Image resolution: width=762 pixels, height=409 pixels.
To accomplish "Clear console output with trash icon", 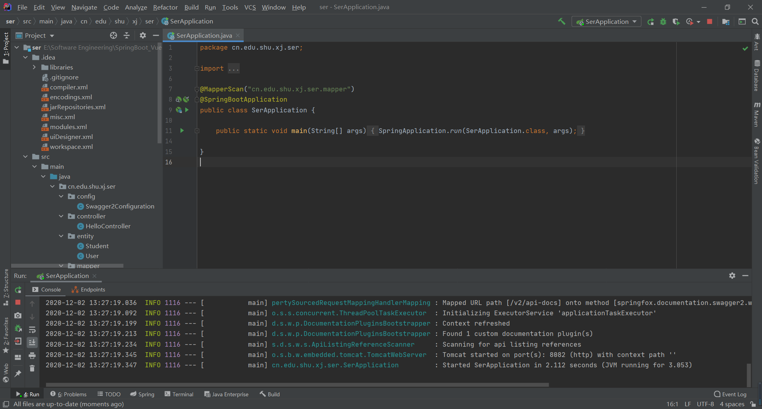I will (32, 368).
